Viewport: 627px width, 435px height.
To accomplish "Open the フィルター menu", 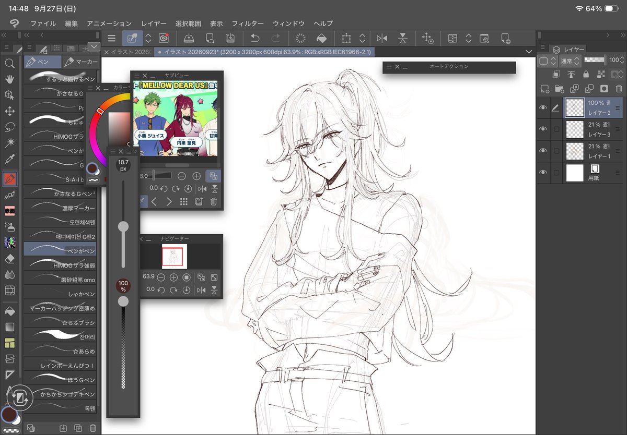I will click(x=248, y=23).
